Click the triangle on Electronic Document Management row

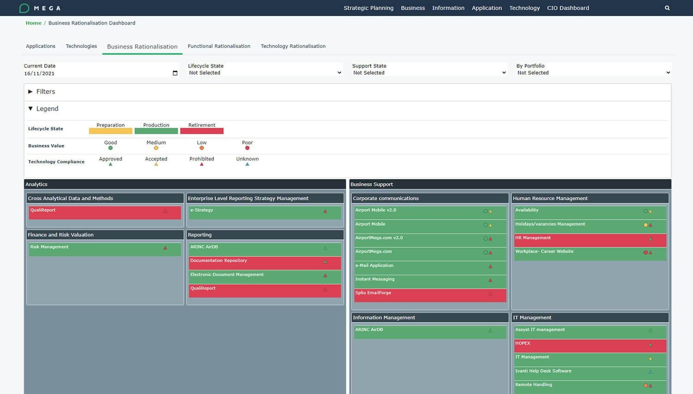[x=325, y=275]
